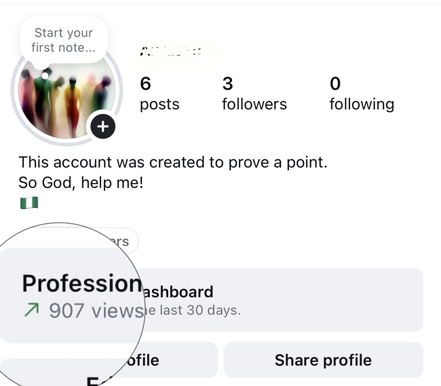The height and width of the screenshot is (386, 441).
Task: Click the '907 views' statistic
Action: [96, 310]
